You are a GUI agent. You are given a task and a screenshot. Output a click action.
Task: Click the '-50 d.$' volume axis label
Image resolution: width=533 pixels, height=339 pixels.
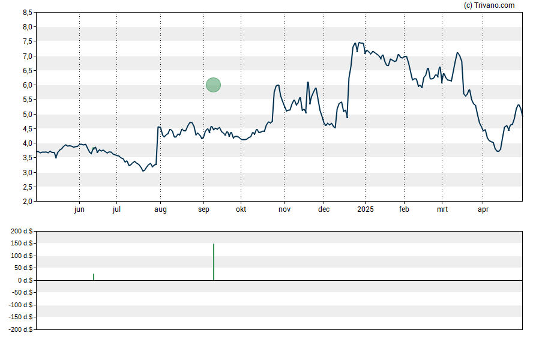point(22,292)
